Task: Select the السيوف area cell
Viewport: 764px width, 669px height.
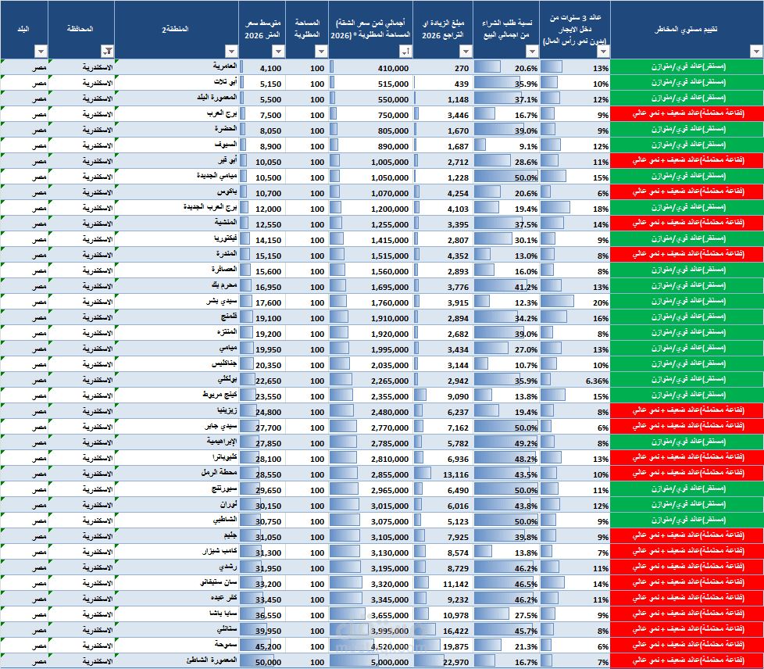Action: pyautogui.click(x=177, y=145)
